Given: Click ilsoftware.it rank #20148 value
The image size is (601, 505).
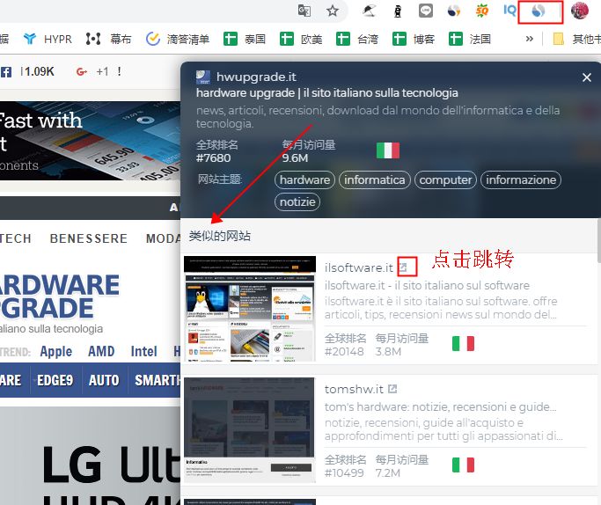Looking at the screenshot, I should (x=344, y=351).
